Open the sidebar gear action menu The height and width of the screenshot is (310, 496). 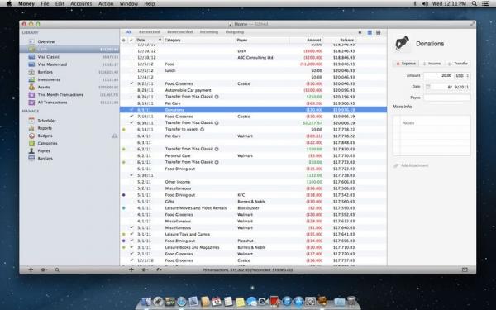click(x=44, y=269)
